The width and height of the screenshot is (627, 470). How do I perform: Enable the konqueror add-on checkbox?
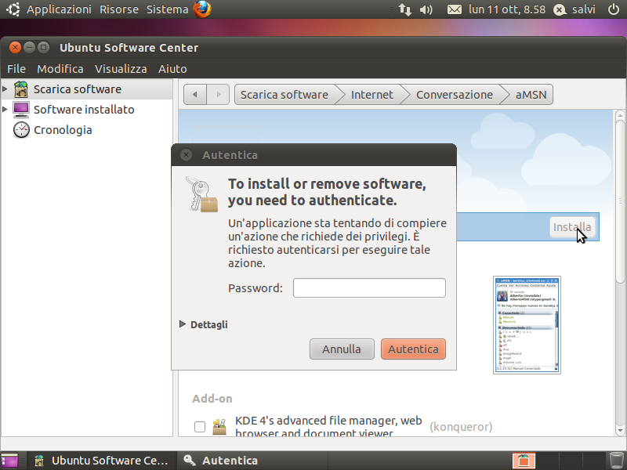(200, 427)
